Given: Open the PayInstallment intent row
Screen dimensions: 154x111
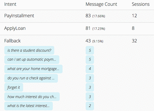Looking at the screenshot, I should tap(19, 16).
